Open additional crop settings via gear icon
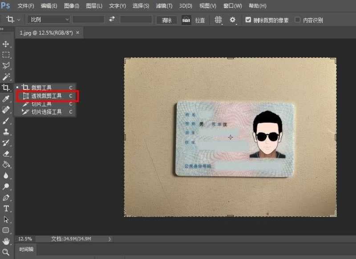 (x=232, y=20)
